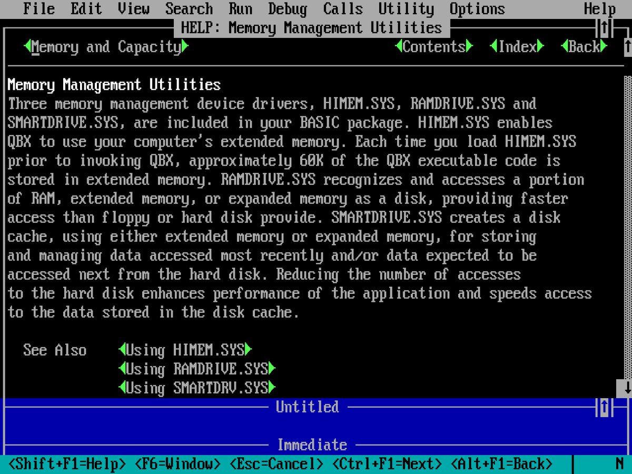Follow the Memory and Capacity link
This screenshot has height=474, width=632.
click(x=106, y=47)
